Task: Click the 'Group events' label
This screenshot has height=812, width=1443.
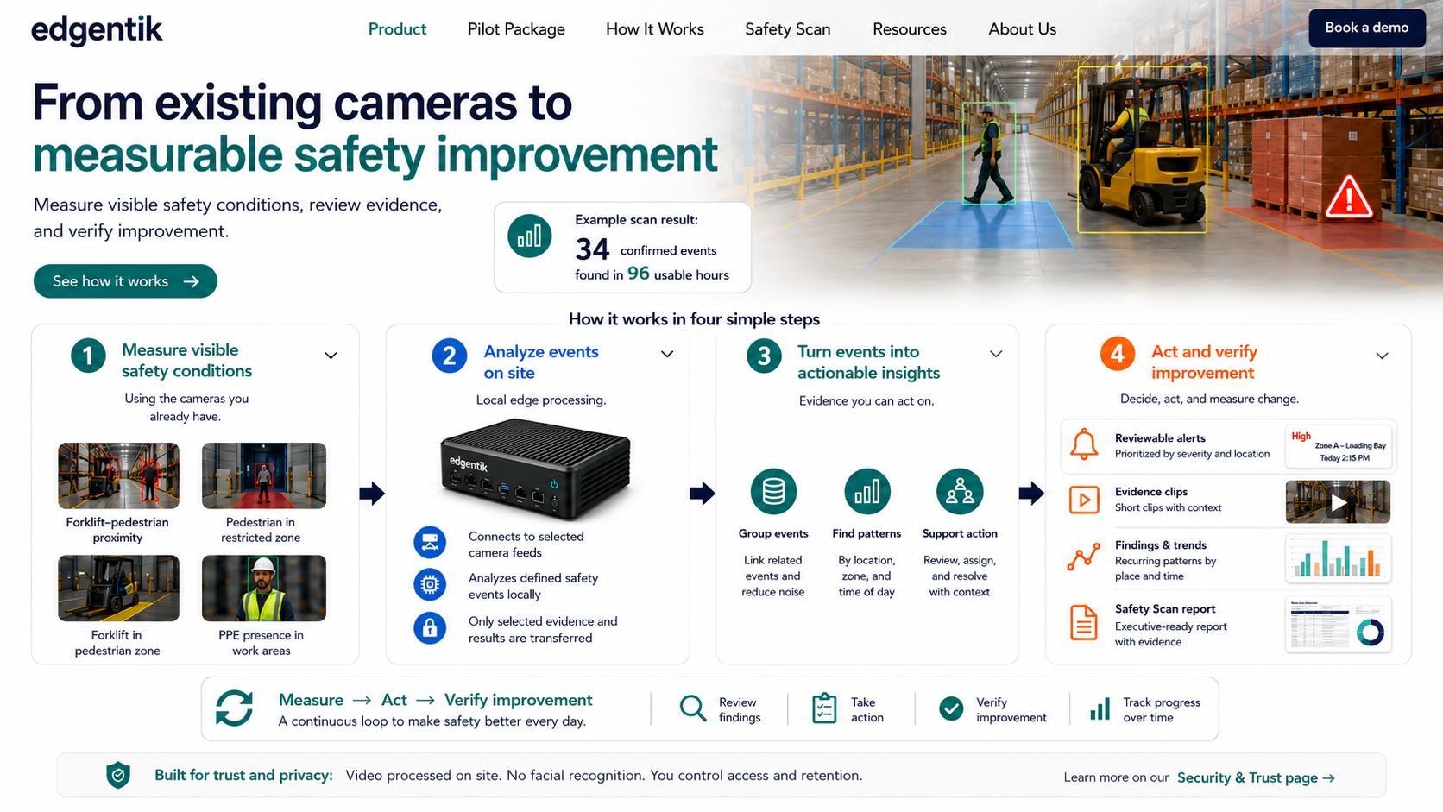Action: (773, 534)
